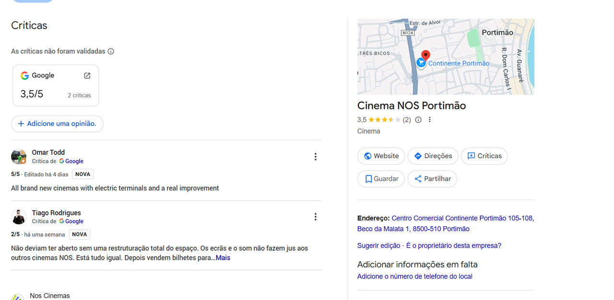Click the '2 críticas' count text
This screenshot has width=614, height=300.
pos(79,95)
